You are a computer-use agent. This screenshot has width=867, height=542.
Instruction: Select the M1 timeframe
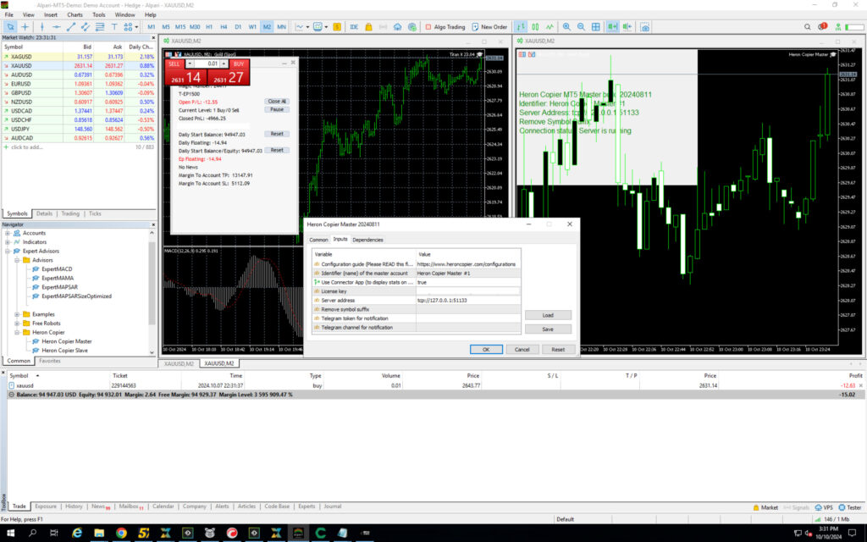(151, 26)
